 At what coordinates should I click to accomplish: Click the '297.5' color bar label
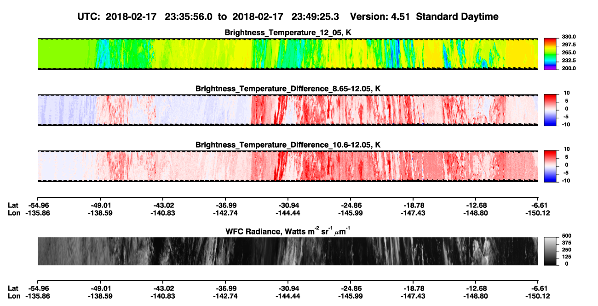coord(570,45)
